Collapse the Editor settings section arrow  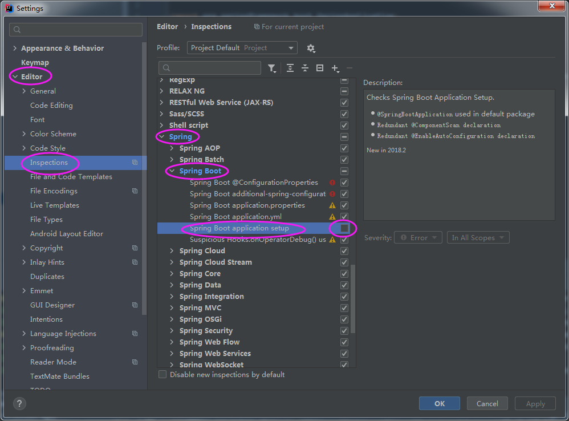15,76
